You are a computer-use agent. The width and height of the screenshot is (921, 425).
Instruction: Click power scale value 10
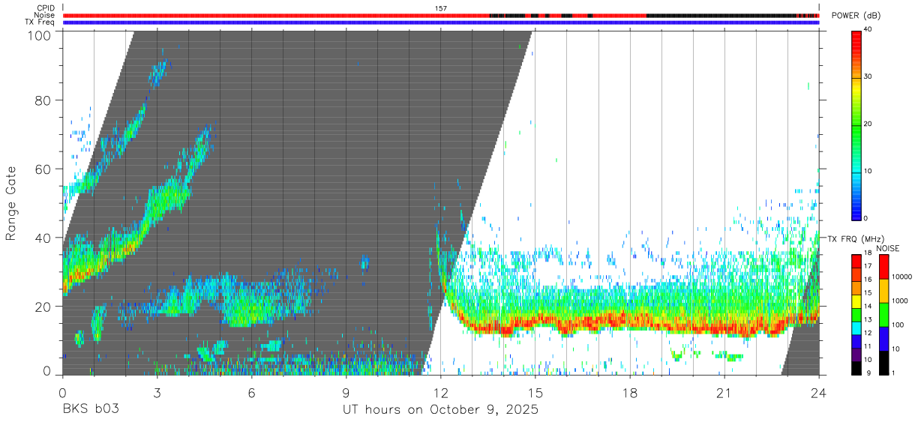click(x=868, y=172)
